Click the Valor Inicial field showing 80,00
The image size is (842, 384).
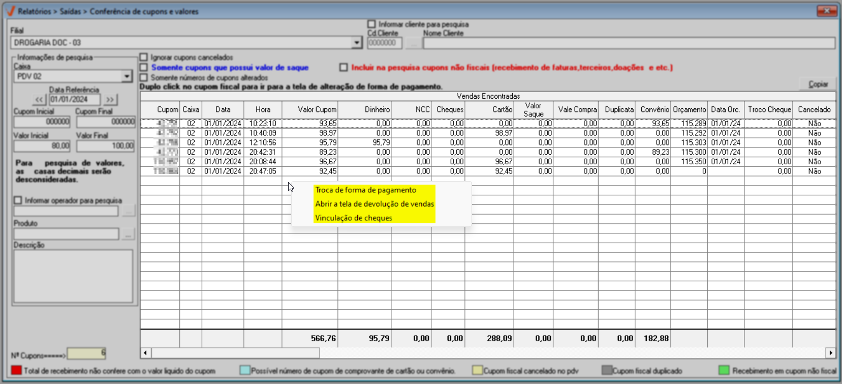pyautogui.click(x=42, y=146)
